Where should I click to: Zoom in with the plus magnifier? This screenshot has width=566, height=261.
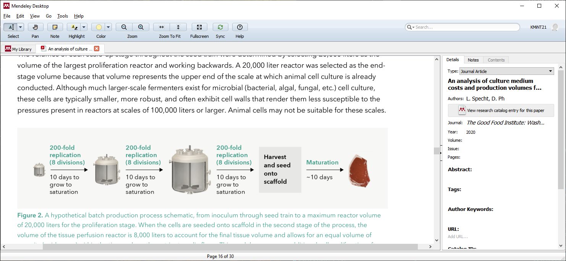[141, 27]
